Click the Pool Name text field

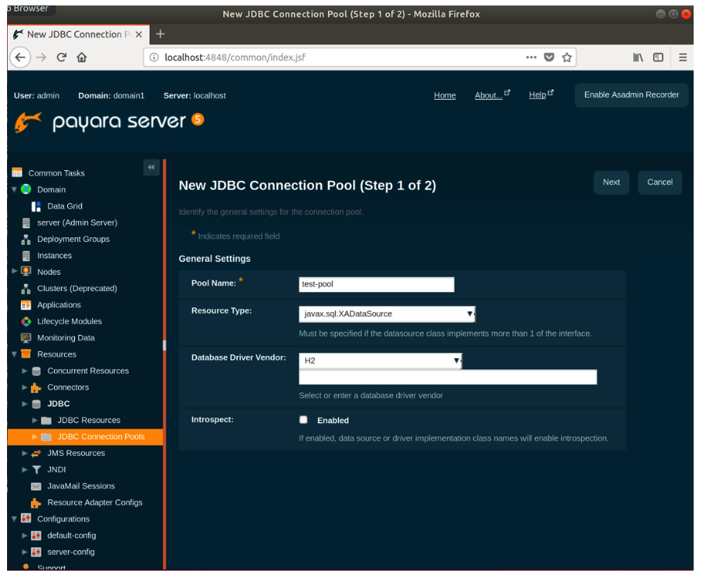(x=376, y=285)
